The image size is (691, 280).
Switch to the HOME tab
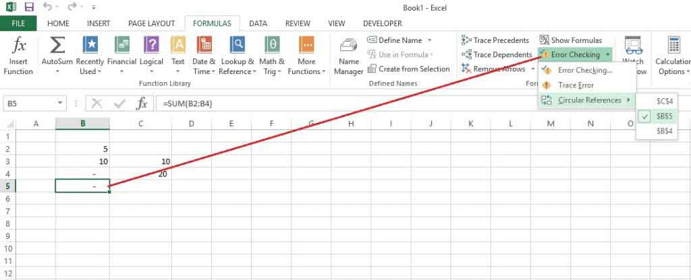click(x=58, y=24)
